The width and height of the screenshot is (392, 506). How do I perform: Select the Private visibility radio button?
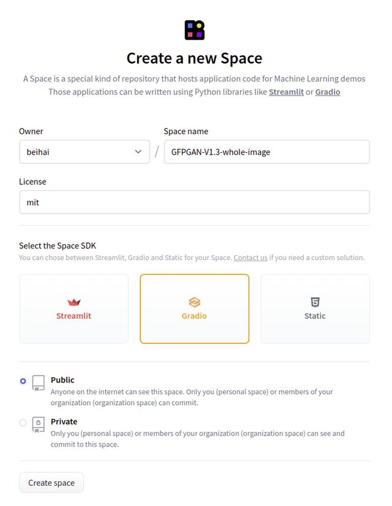pos(23,423)
